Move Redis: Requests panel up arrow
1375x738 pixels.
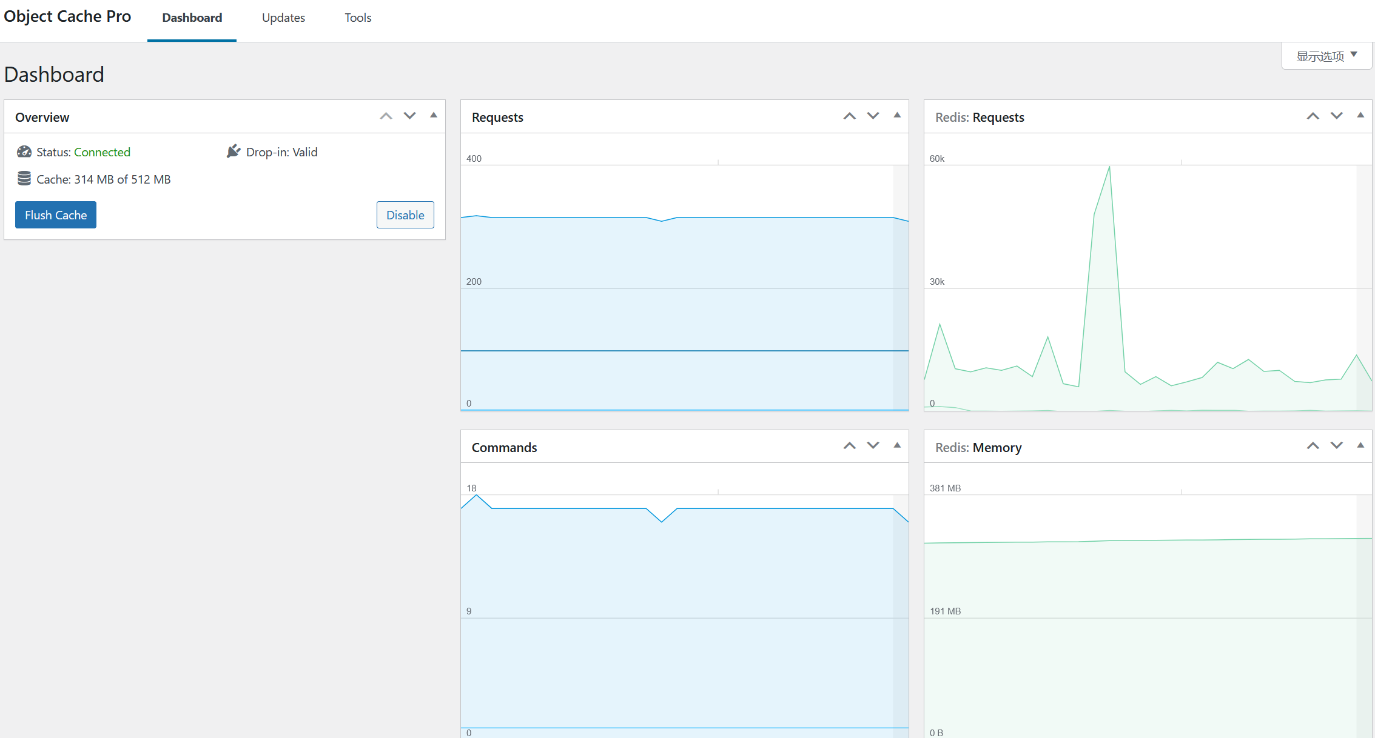[x=1313, y=116]
